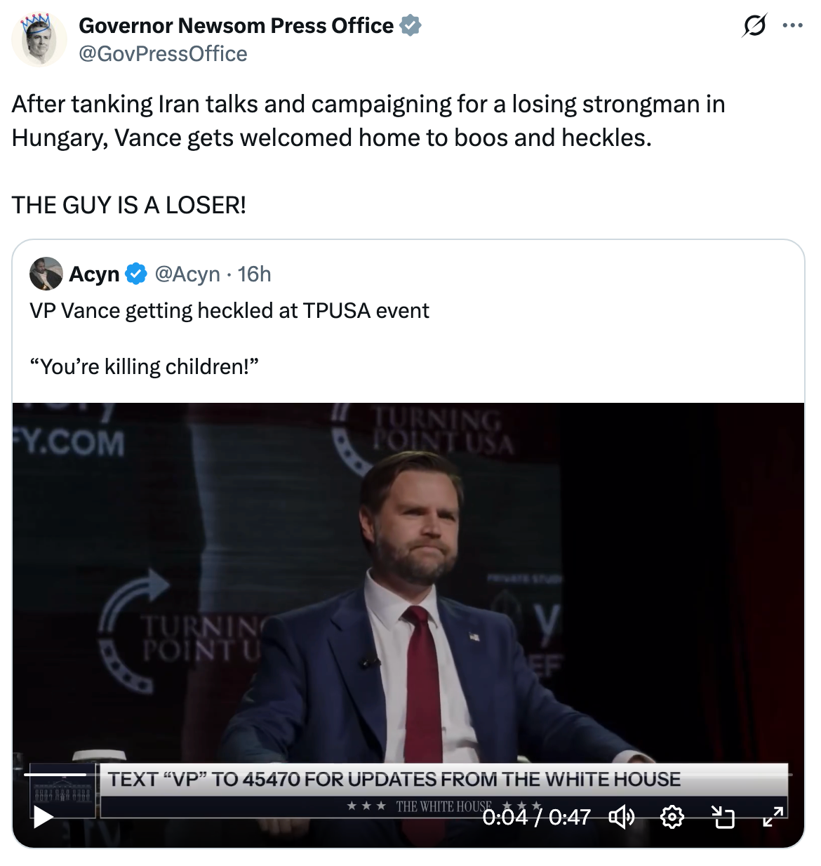Viewport: 821px width, 866px height.
Task: Mute the video volume
Action: (621, 817)
